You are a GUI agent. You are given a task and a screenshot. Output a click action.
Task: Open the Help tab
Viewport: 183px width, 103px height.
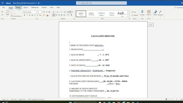(58, 7)
